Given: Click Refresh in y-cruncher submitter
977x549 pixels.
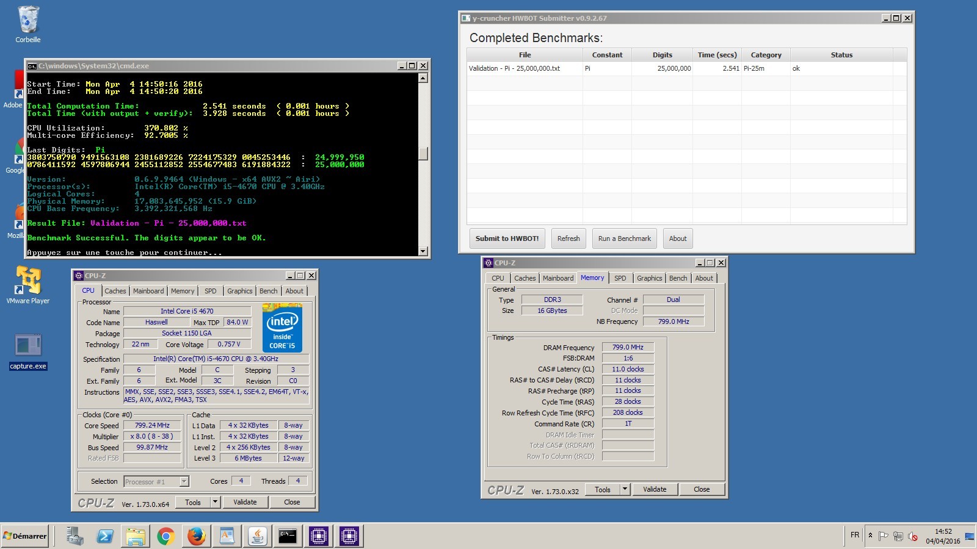Looking at the screenshot, I should pyautogui.click(x=568, y=239).
